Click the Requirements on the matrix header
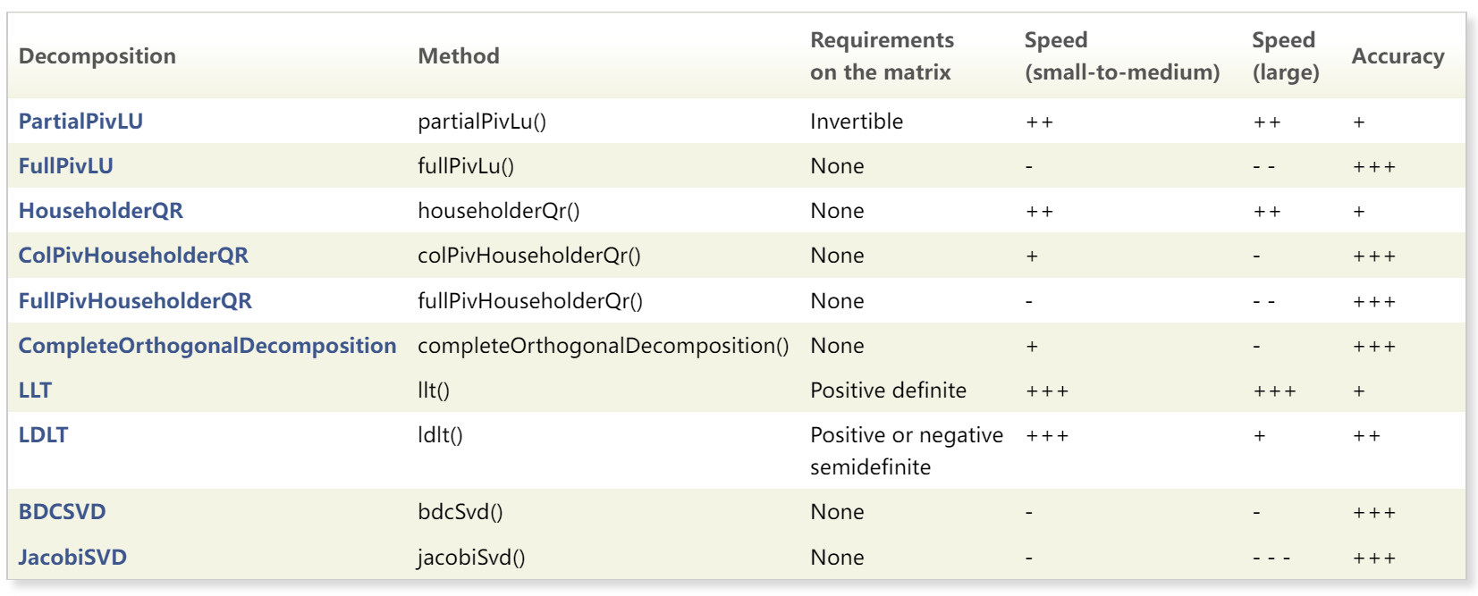This screenshot has height=596, width=1478. coord(882,56)
